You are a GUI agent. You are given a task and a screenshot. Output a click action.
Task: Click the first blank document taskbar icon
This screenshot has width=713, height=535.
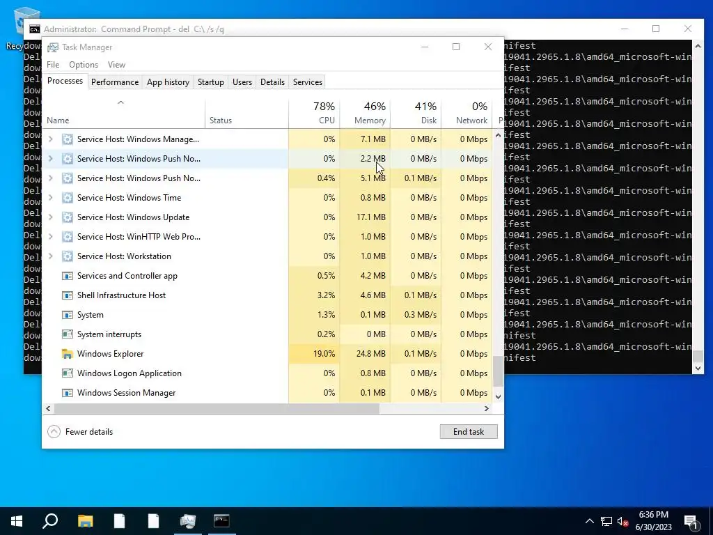click(120, 521)
